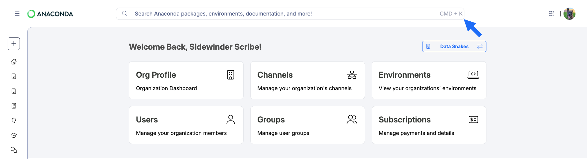Open the Users card
This screenshot has height=159, width=588.
186,125
